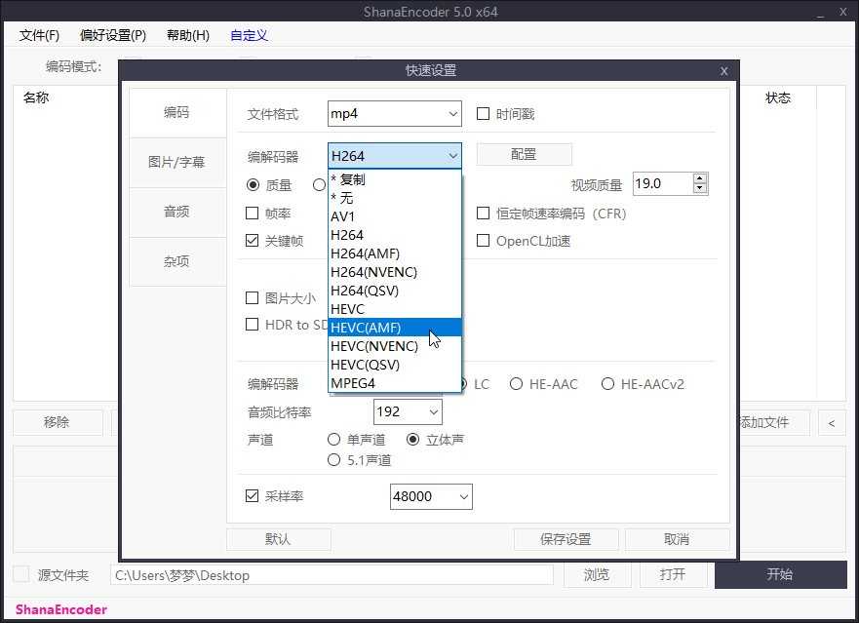Click the 配置 configuration button
Screen dimensions: 859x623
tap(524, 154)
